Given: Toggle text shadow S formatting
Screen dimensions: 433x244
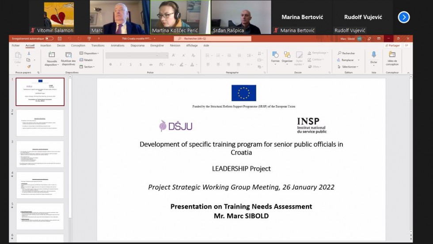Looking at the screenshot, I should tap(141, 65).
